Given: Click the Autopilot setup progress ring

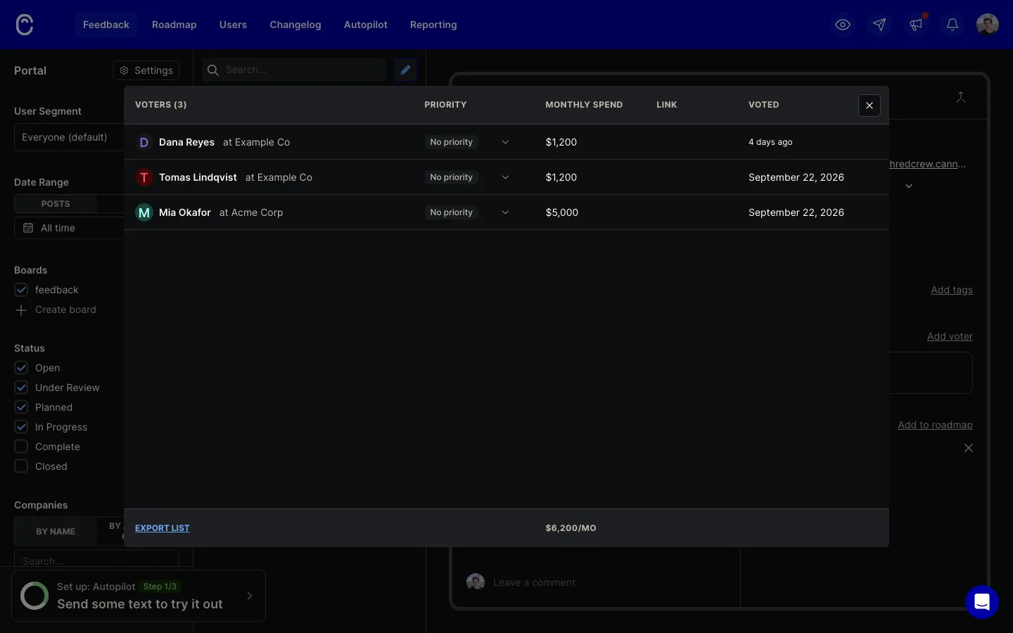Looking at the screenshot, I should pos(34,596).
